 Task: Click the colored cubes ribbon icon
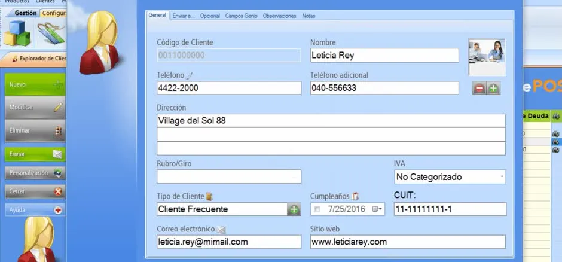point(17,33)
